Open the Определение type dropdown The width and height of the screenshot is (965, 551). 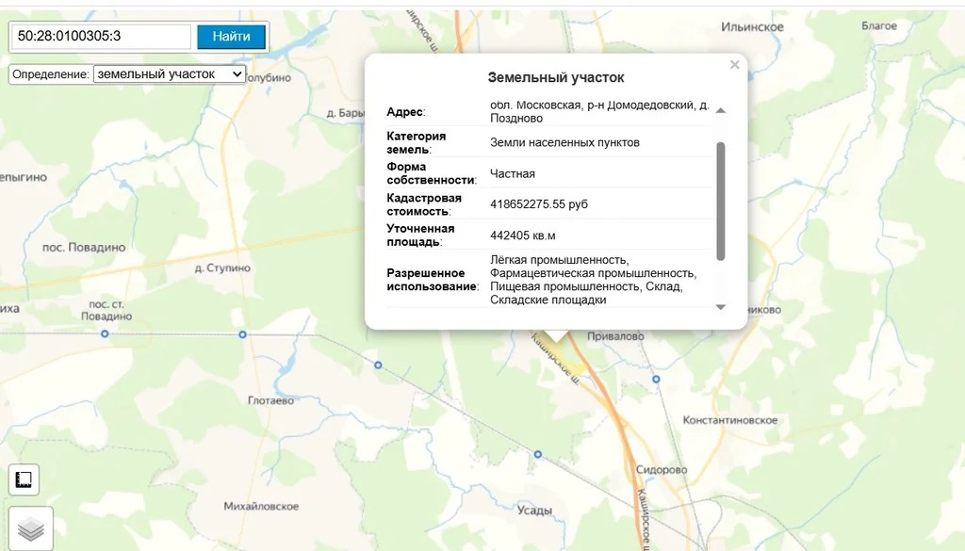[x=169, y=74]
